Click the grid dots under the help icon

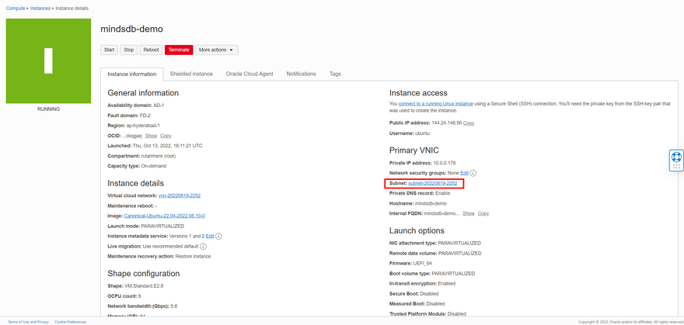tap(675, 167)
